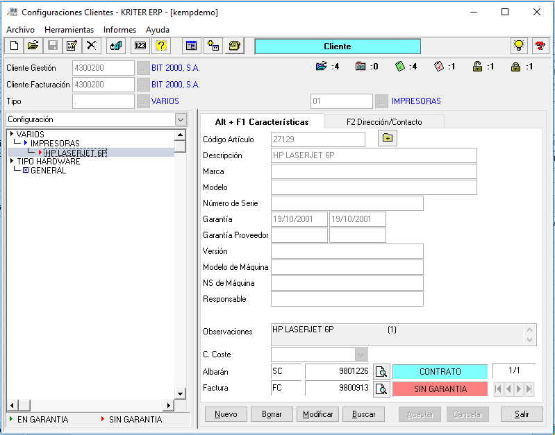The width and height of the screenshot is (555, 435).
Task: Click the tree horizontal scrollbar right arrow
Action: 168,405
